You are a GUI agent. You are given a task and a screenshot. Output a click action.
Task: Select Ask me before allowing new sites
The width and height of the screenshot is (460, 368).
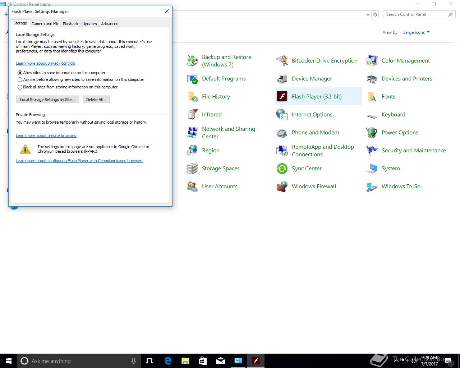click(20, 80)
